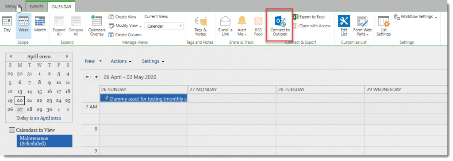Switch to the EVENTS ribbon tab
Screen dimensions: 453x161
(36, 7)
